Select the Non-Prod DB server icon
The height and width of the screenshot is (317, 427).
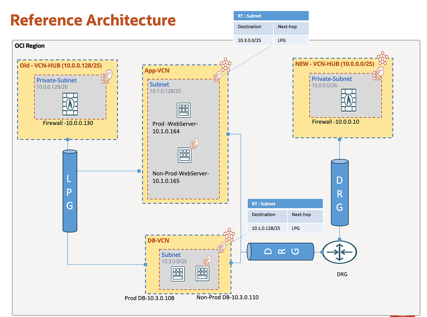coord(202,273)
